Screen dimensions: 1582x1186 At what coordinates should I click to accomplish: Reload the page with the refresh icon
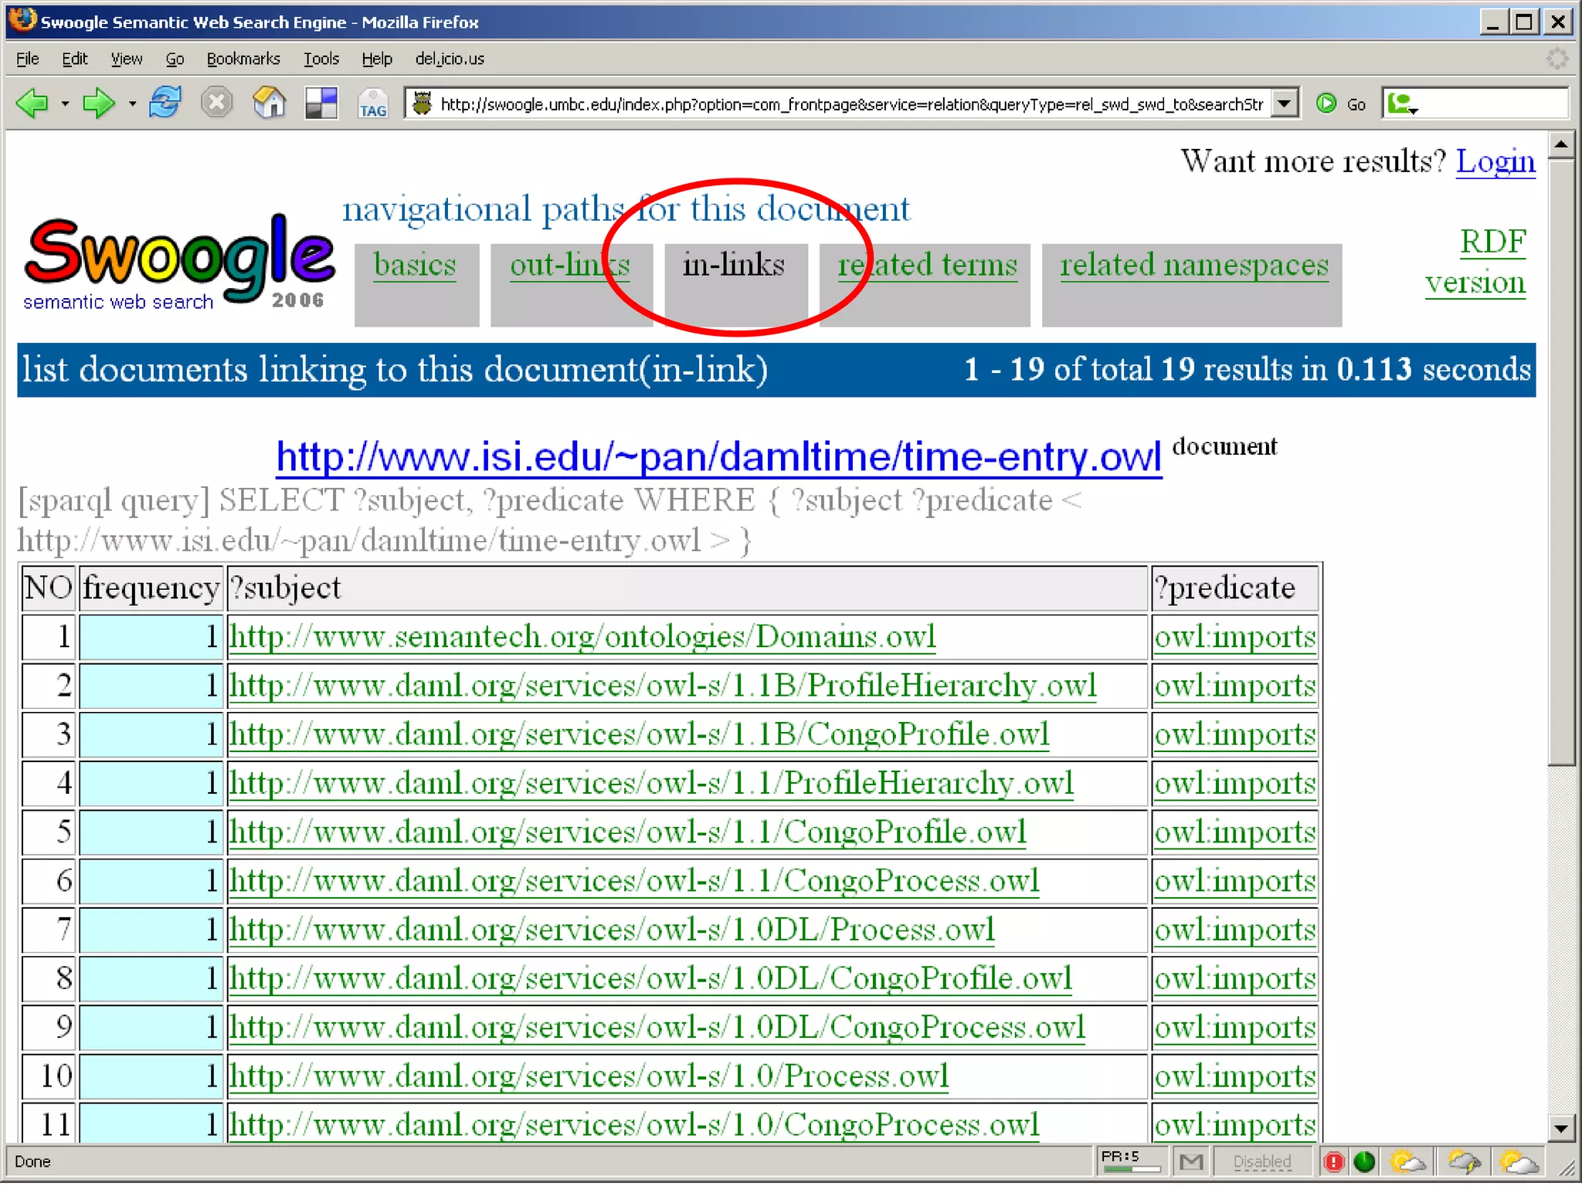(165, 103)
